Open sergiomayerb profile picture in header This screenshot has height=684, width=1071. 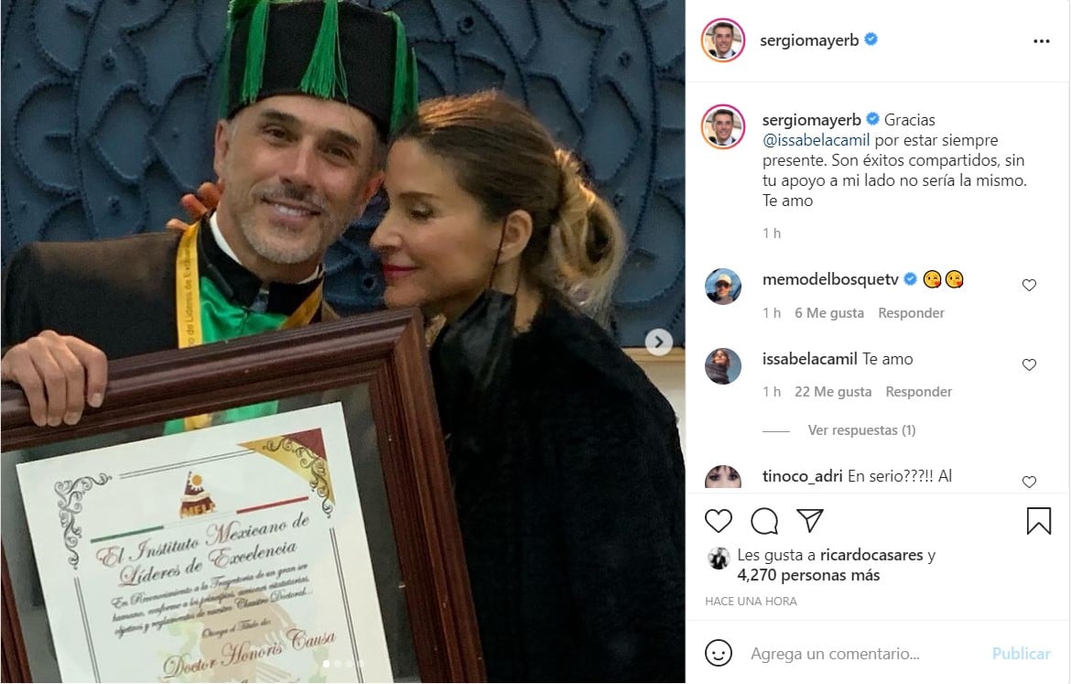(722, 40)
